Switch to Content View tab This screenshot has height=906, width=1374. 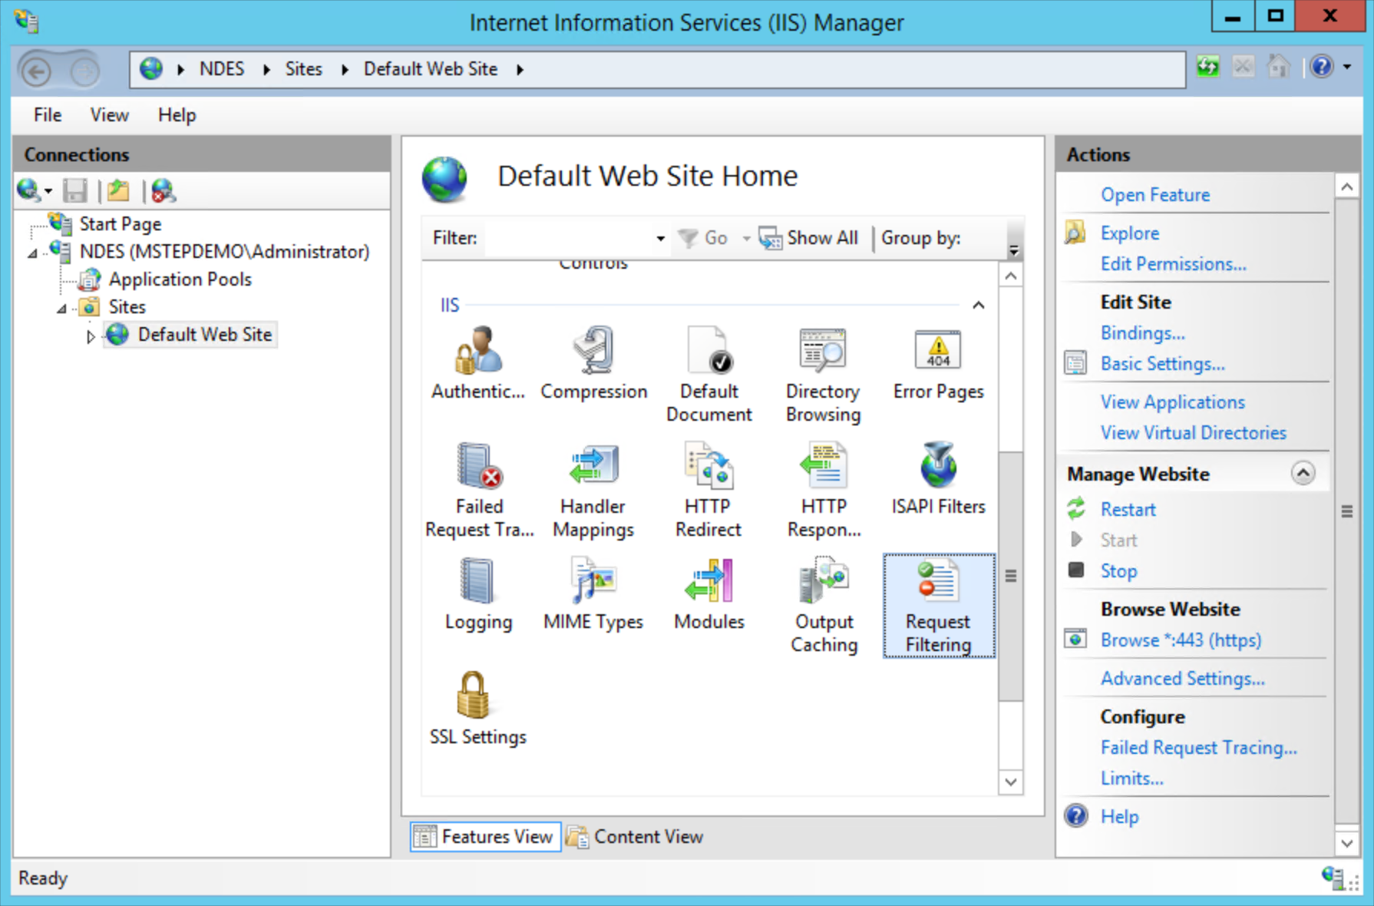coord(635,836)
